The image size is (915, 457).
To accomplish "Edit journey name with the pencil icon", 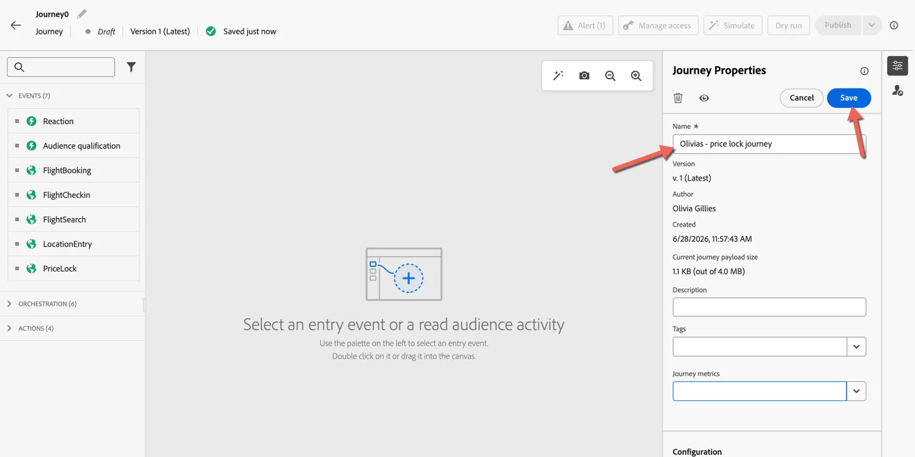I will [82, 14].
